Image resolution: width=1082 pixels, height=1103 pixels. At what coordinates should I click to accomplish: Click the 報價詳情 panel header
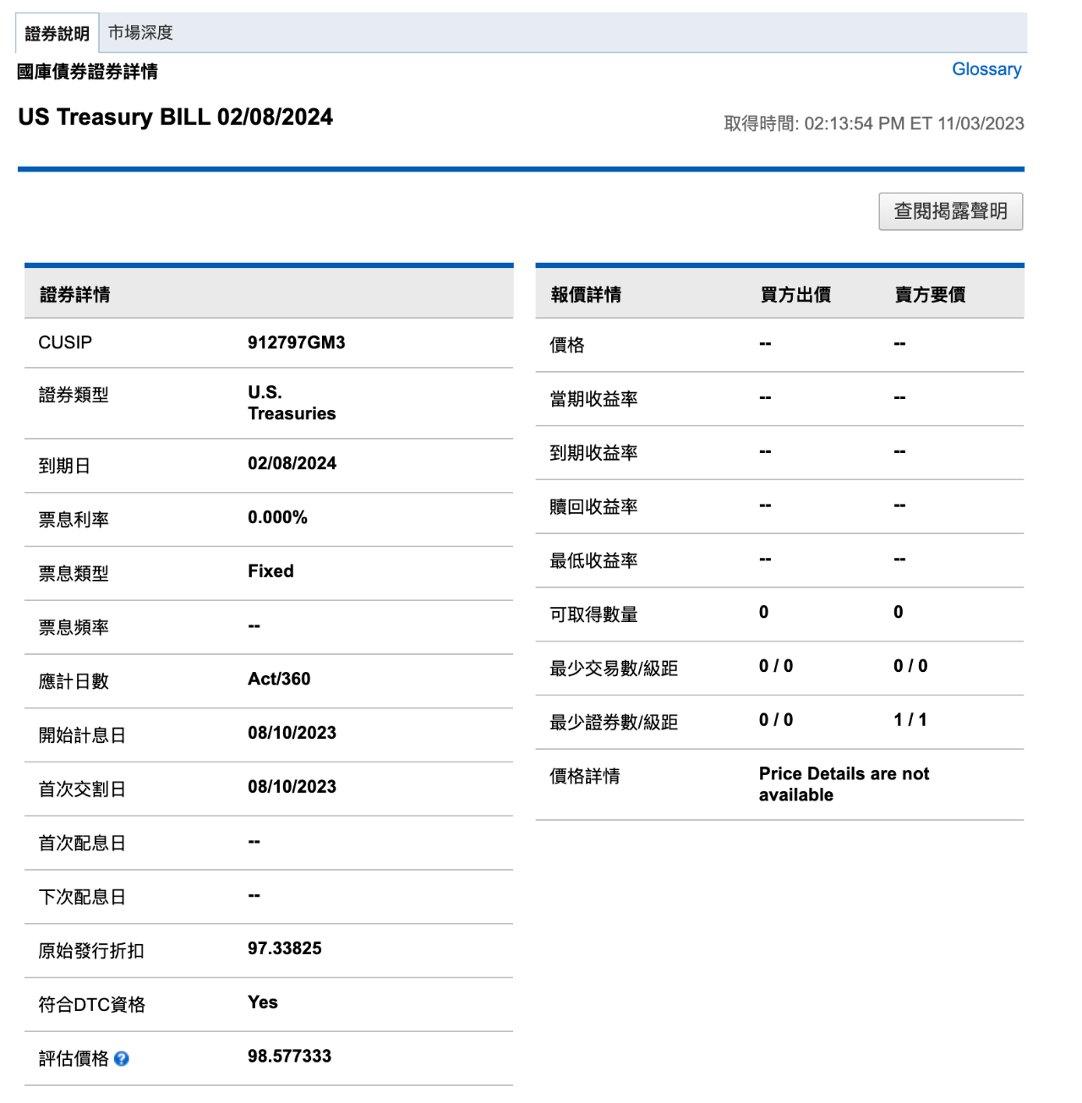click(x=585, y=293)
